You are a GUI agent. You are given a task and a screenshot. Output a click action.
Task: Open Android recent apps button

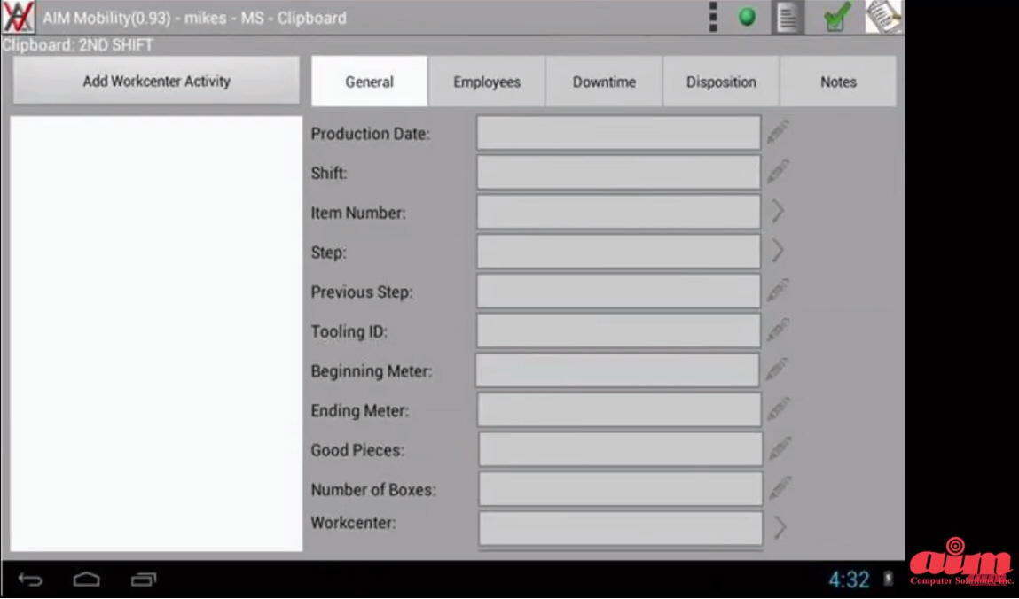[x=144, y=579]
